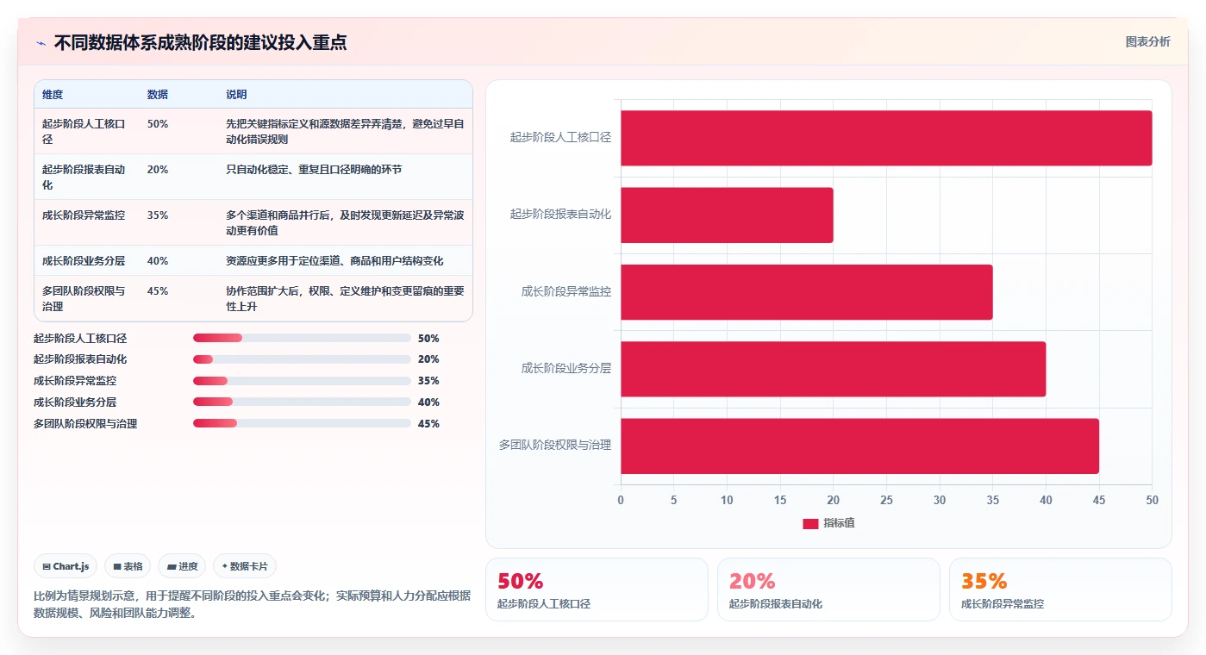Image resolution: width=1206 pixels, height=655 pixels.
Task: Click the 40% value in the table
Action: coord(158,261)
